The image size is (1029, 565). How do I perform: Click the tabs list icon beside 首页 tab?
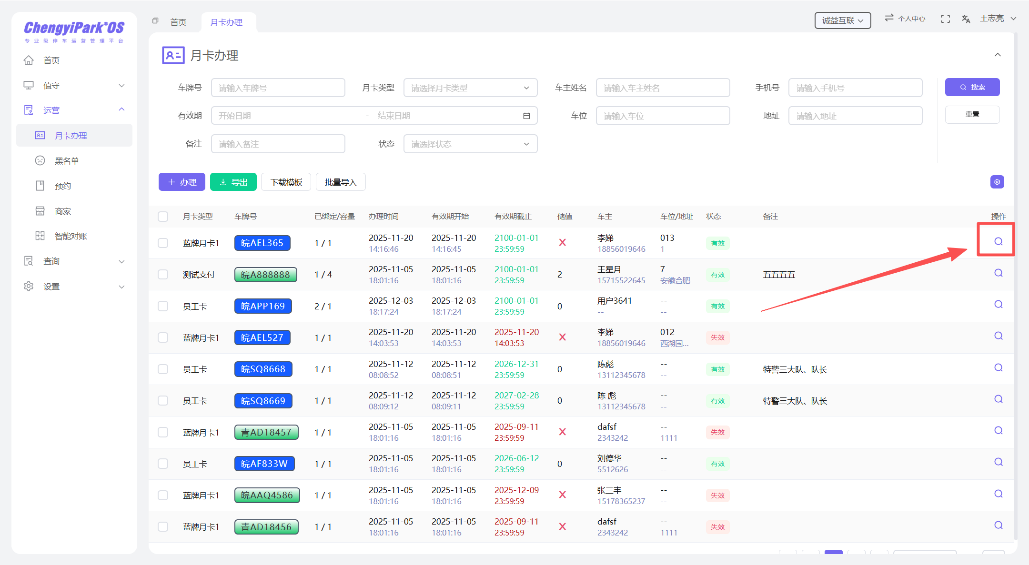point(155,21)
